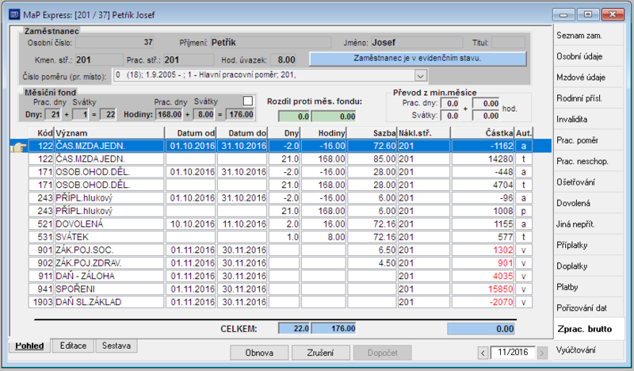
Task: Open Invalidita section
Action: [x=589, y=120]
